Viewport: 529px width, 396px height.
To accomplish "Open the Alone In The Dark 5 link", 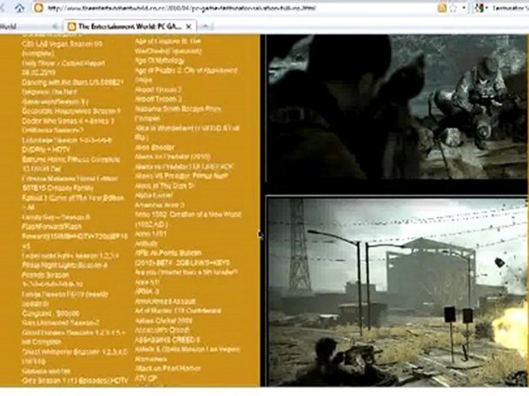I will (165, 185).
